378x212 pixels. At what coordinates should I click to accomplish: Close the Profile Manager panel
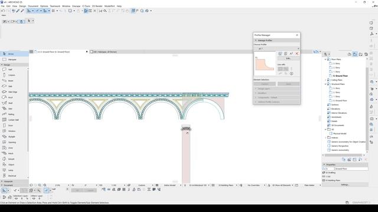coord(297,35)
